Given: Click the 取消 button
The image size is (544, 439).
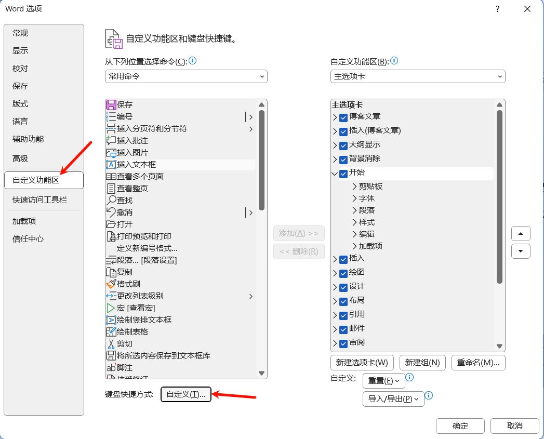Looking at the screenshot, I should click(x=514, y=426).
